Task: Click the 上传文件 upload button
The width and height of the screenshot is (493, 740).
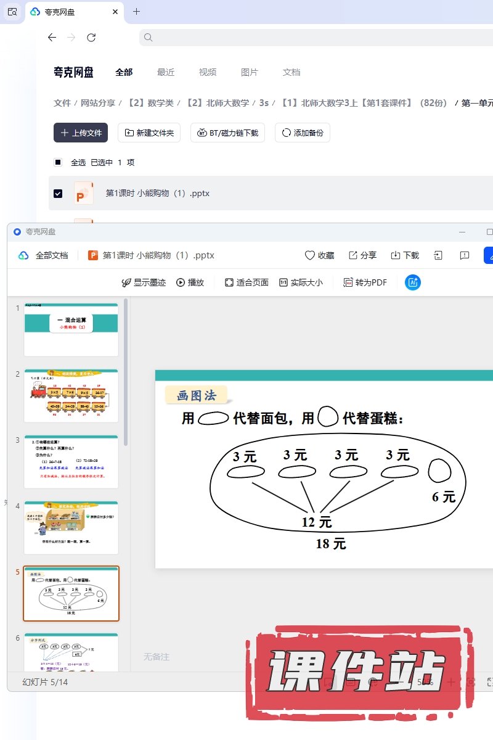Action: pyautogui.click(x=81, y=133)
